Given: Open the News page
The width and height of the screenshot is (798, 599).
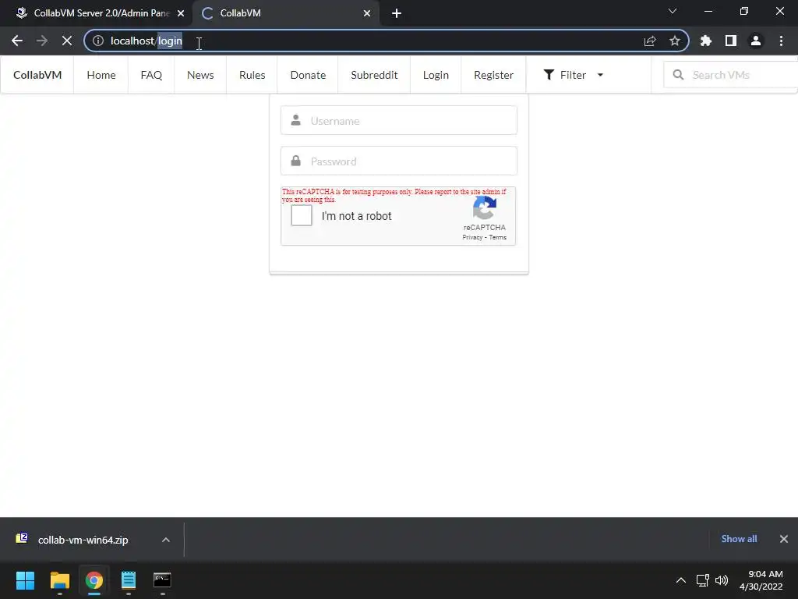Looking at the screenshot, I should 200,75.
